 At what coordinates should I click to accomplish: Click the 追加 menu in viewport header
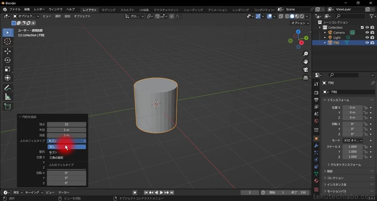point(67,16)
